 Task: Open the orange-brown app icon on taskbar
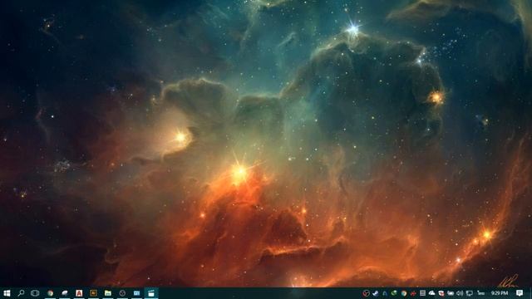93,293
